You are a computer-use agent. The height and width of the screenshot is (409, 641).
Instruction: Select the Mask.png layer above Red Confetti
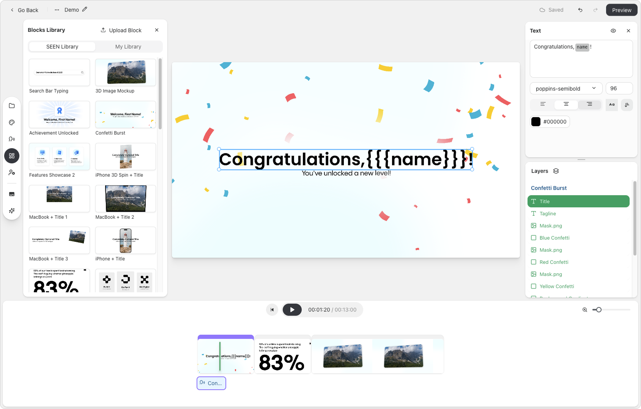[578, 250]
